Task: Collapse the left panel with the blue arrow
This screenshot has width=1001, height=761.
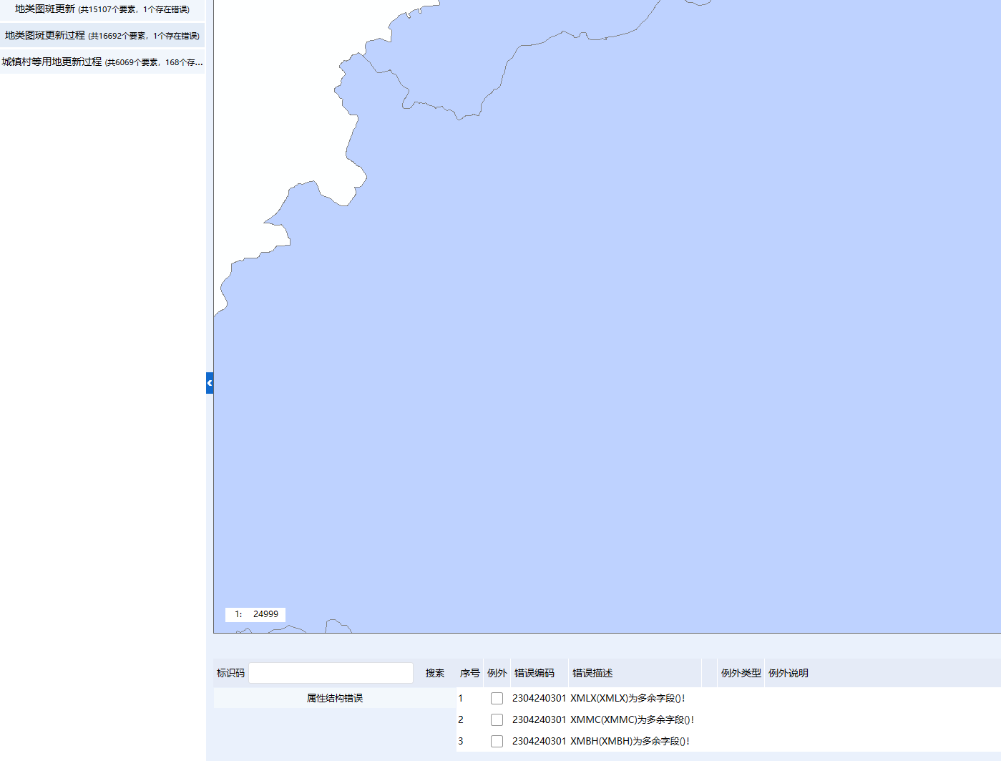Action: tap(210, 383)
